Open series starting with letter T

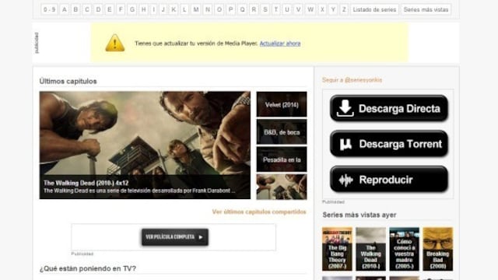(276, 9)
